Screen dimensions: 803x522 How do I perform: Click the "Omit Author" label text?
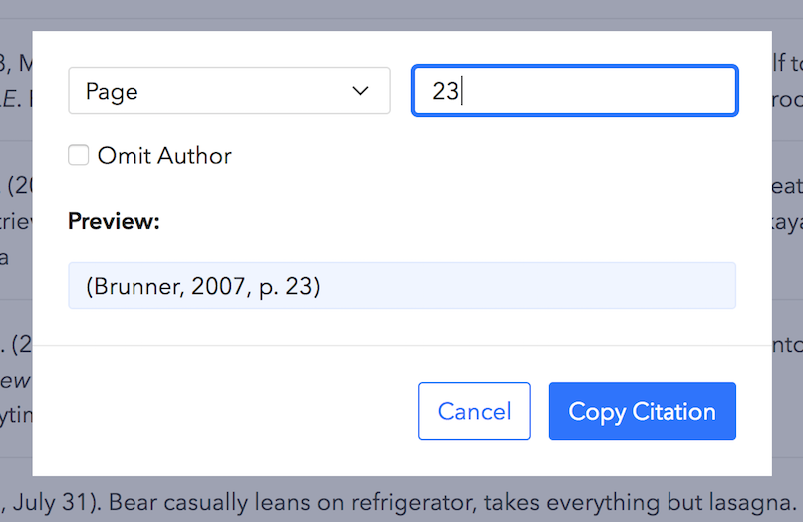click(x=164, y=156)
